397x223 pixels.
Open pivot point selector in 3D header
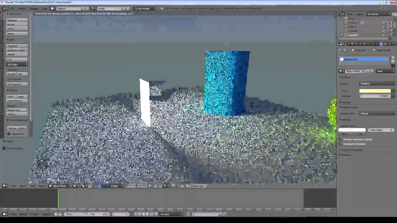coord(84,186)
